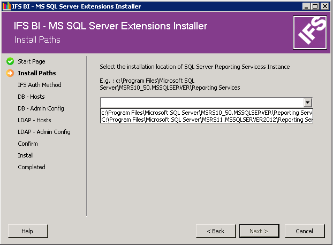Cancel the installer
333x245 pixels.
pyautogui.click(x=304, y=231)
